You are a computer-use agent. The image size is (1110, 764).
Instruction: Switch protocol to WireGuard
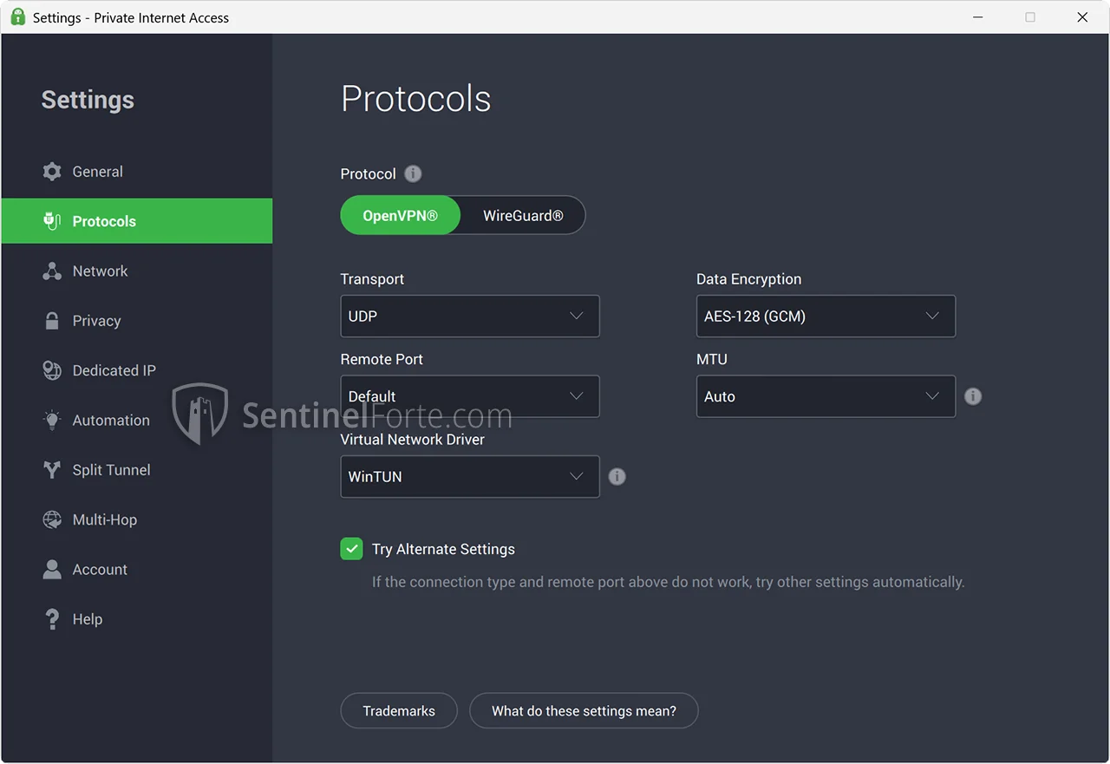pos(523,215)
